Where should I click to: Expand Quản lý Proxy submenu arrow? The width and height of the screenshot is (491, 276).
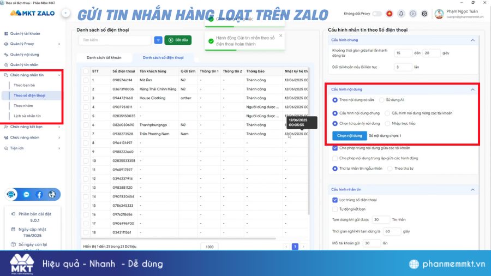click(59, 44)
